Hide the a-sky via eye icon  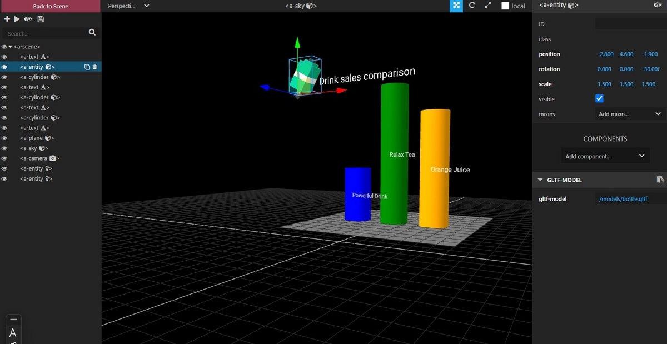[4, 148]
